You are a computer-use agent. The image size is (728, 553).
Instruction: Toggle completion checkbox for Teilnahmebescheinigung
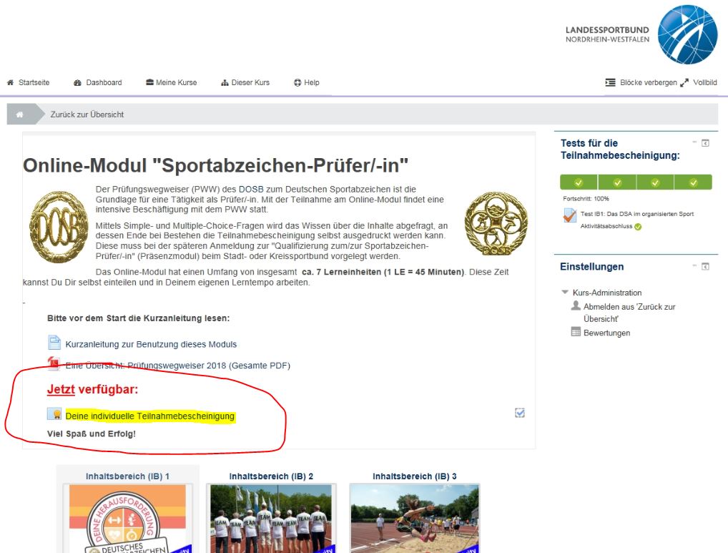520,413
